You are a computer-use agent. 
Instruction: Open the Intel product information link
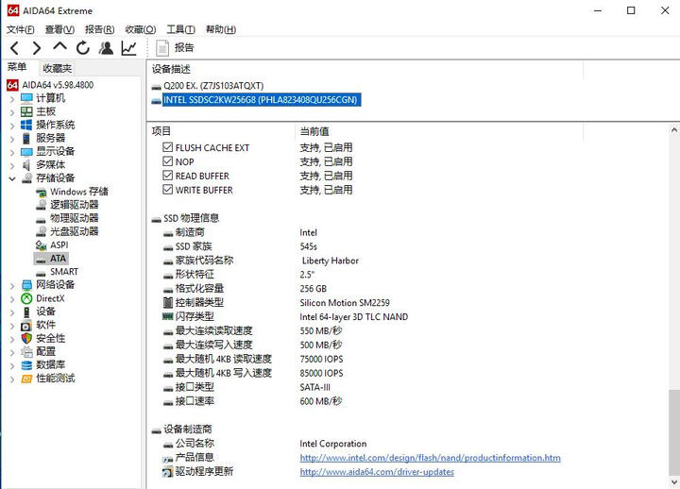click(x=430, y=458)
